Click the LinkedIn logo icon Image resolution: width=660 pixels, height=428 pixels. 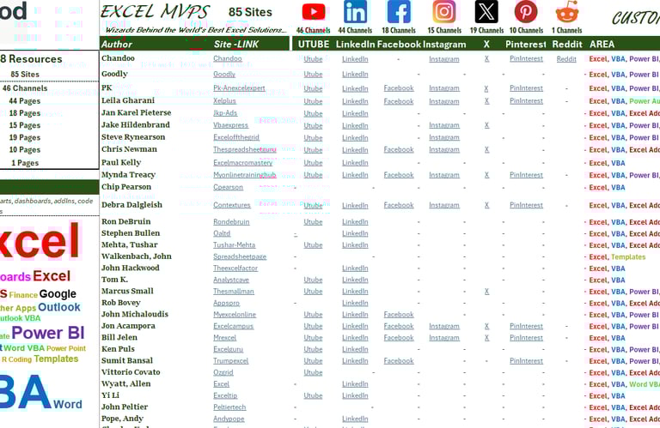[355, 12]
